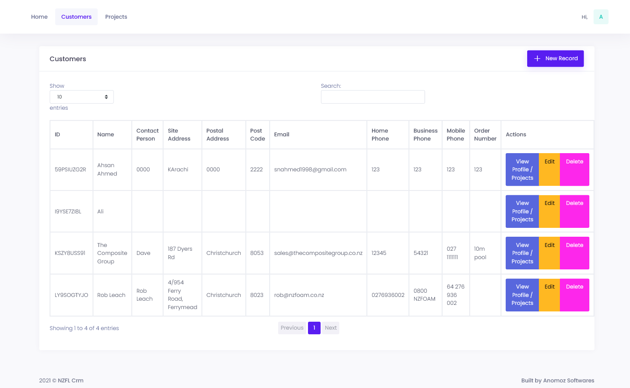Image resolution: width=630 pixels, height=388 pixels.
Task: Click inside the Search input field
Action: point(372,97)
